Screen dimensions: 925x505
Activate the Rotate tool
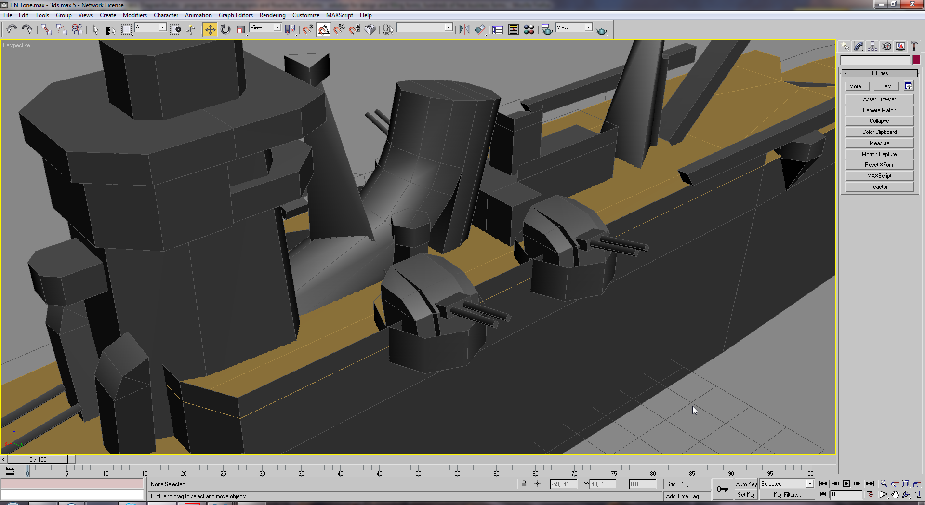[225, 30]
